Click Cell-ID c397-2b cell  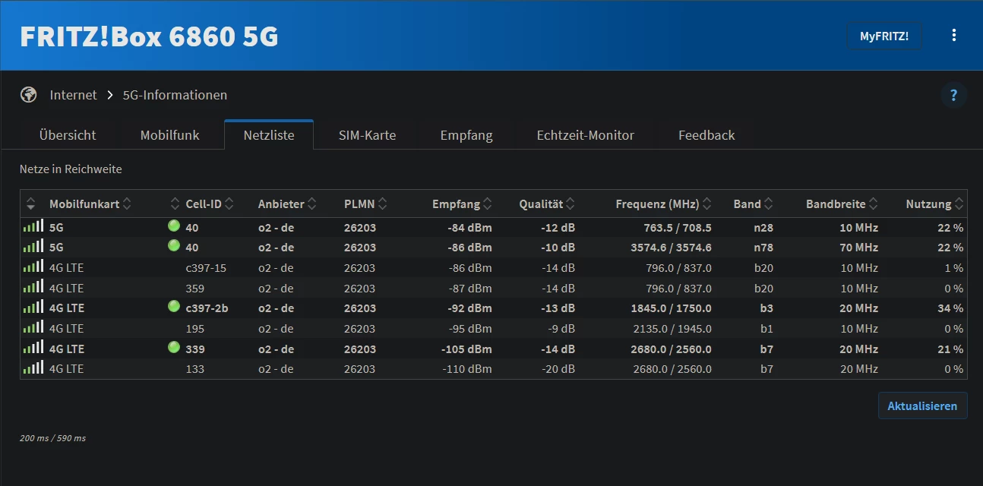click(207, 308)
